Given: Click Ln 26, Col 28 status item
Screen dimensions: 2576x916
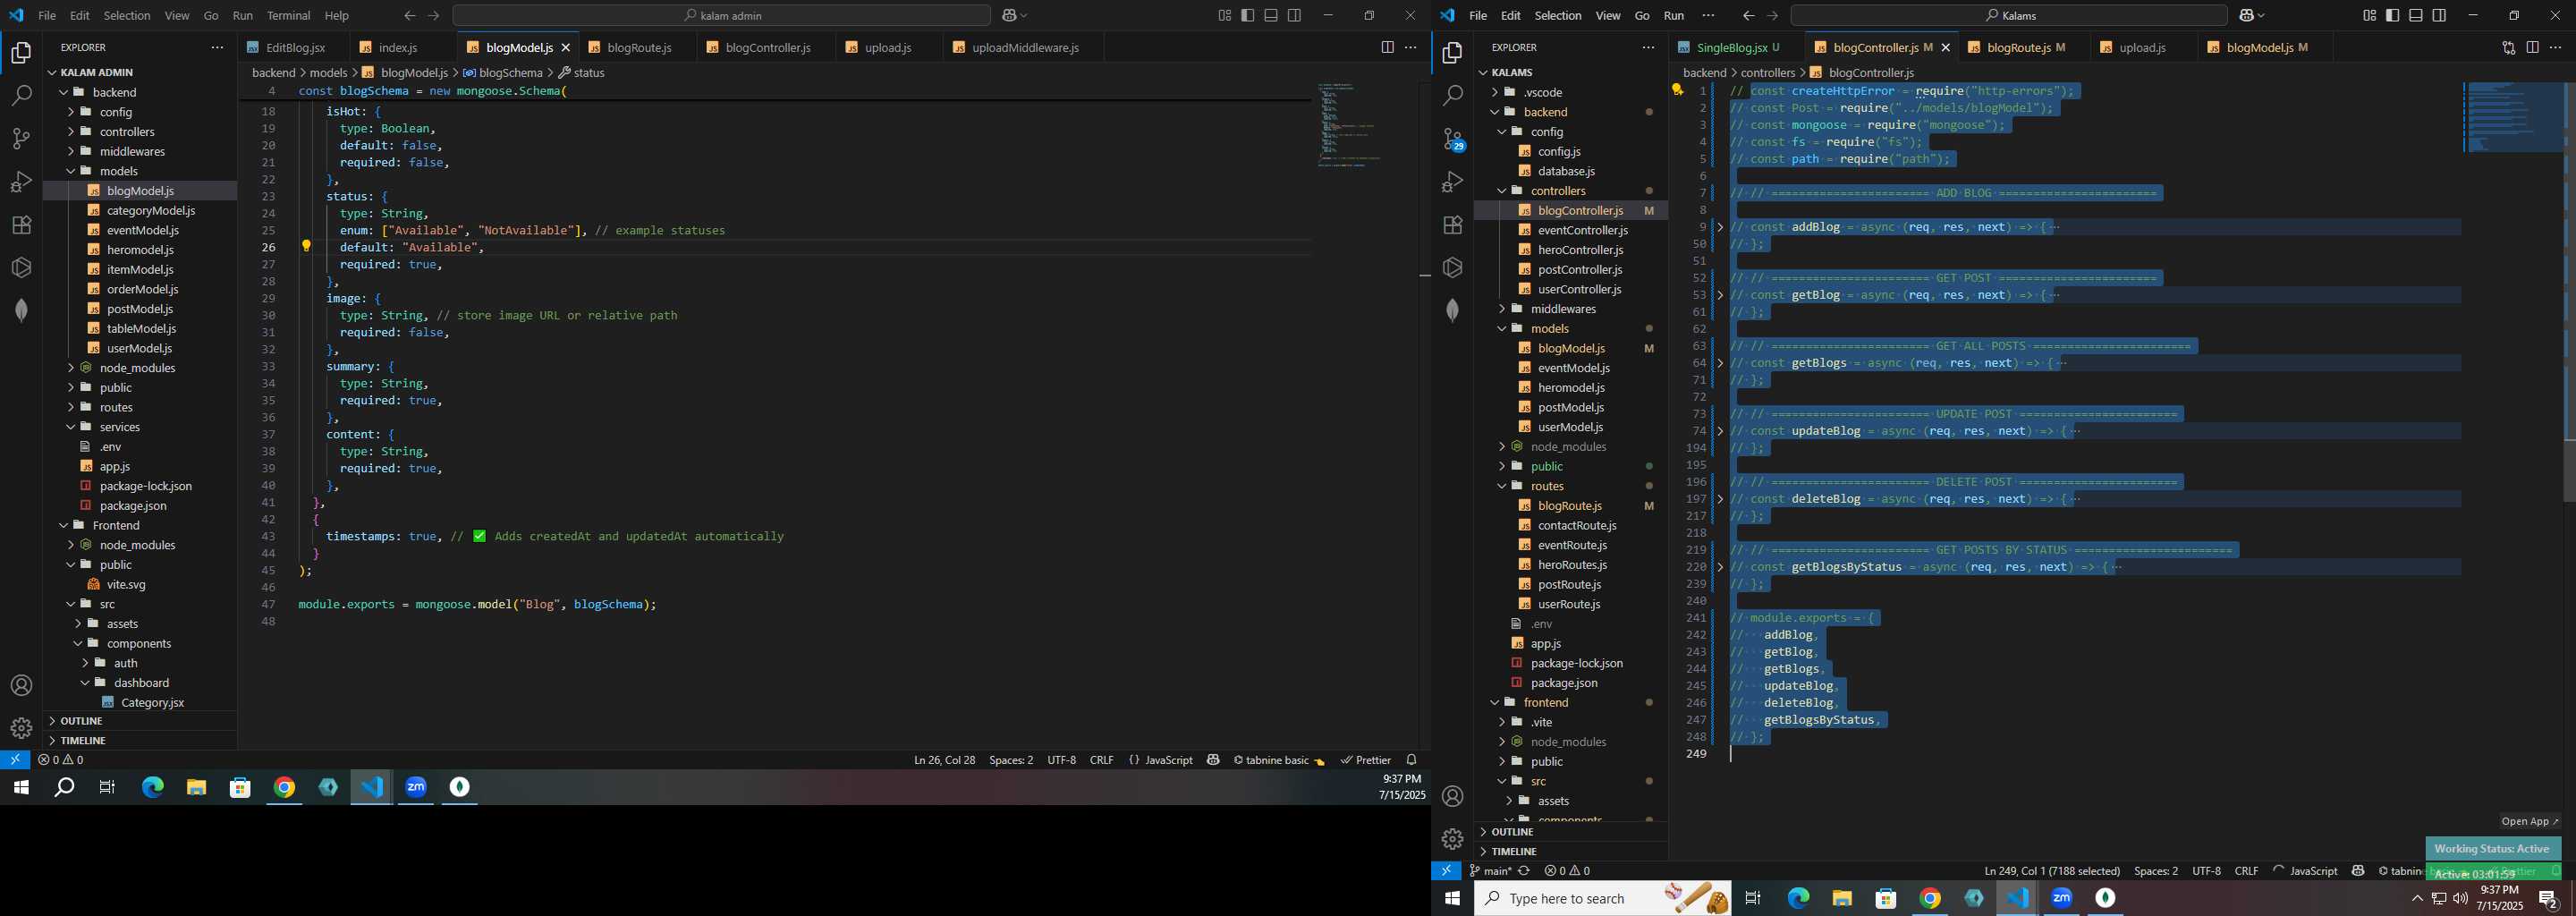Looking at the screenshot, I should click(x=944, y=760).
